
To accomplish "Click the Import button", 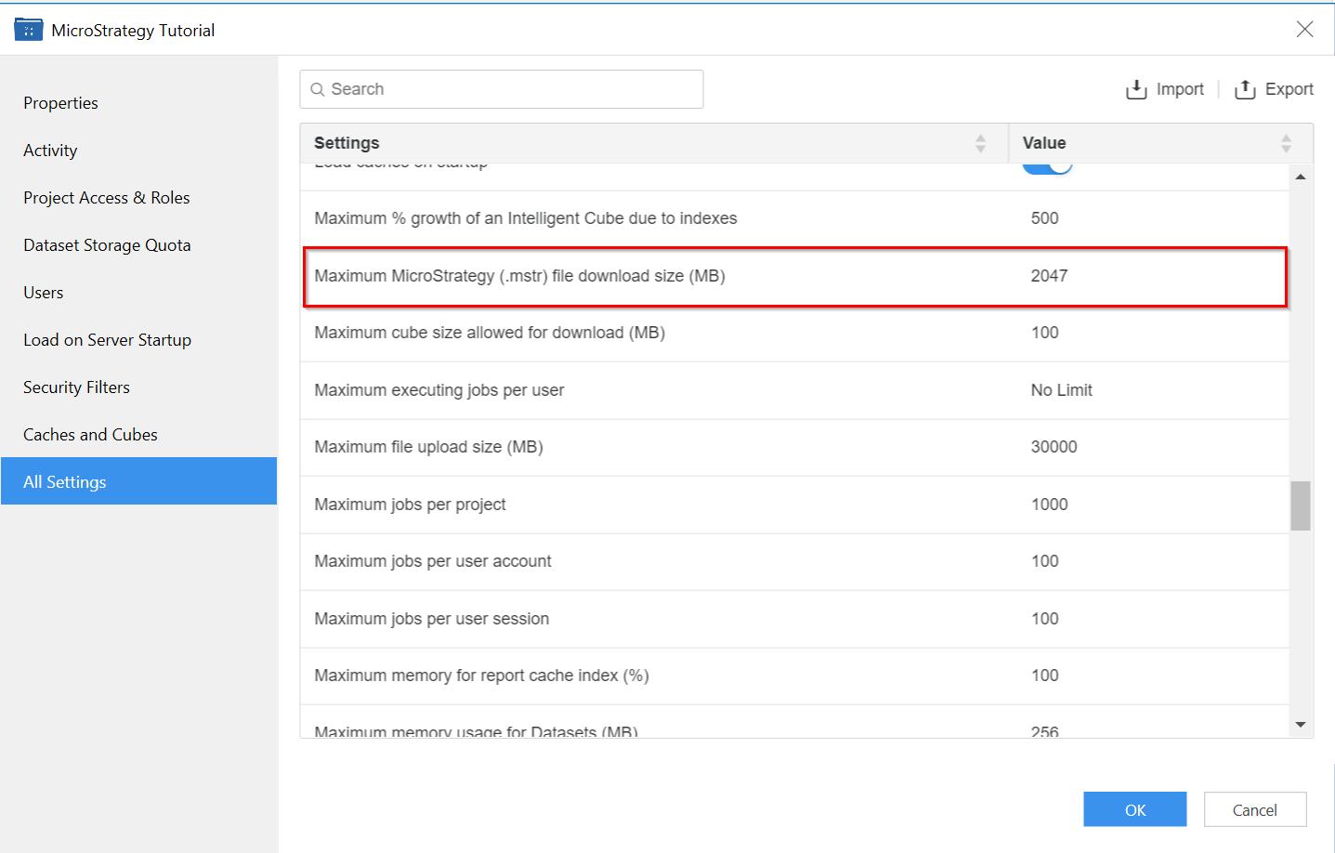I will 1165,89.
